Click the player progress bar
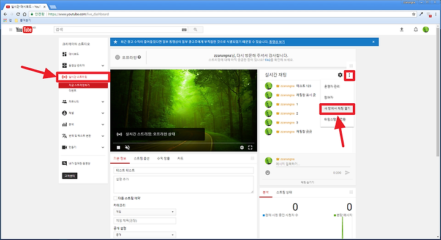 coord(184,143)
